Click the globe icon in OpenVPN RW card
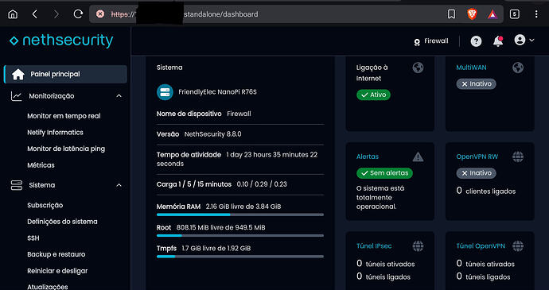Viewport: 549px width, 290px height. (518, 157)
